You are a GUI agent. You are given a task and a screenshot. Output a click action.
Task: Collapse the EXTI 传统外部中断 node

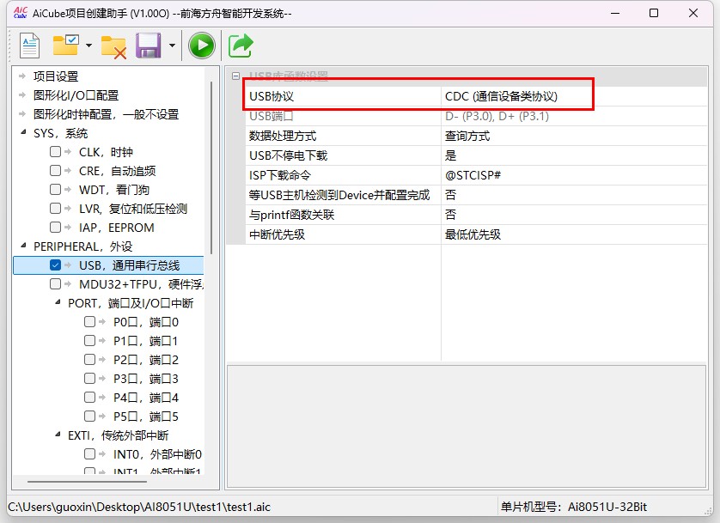[x=58, y=435]
